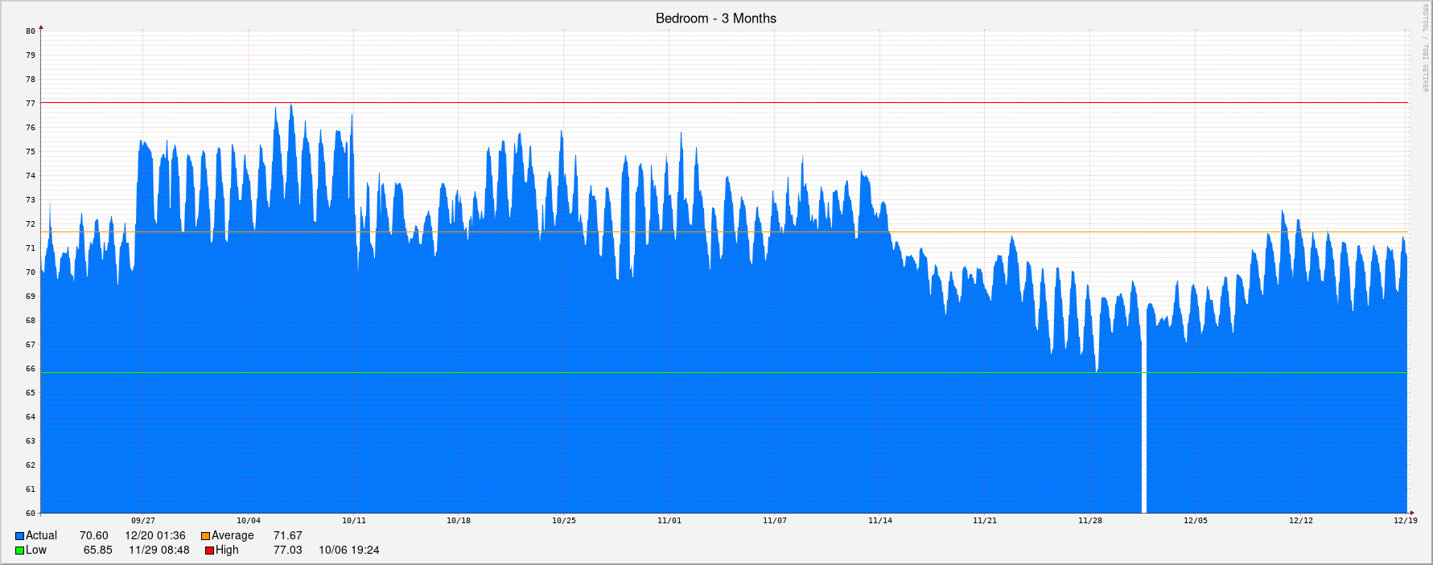Image resolution: width=1433 pixels, height=565 pixels.
Task: Click the 80 label on the y-axis
Action: [31, 31]
